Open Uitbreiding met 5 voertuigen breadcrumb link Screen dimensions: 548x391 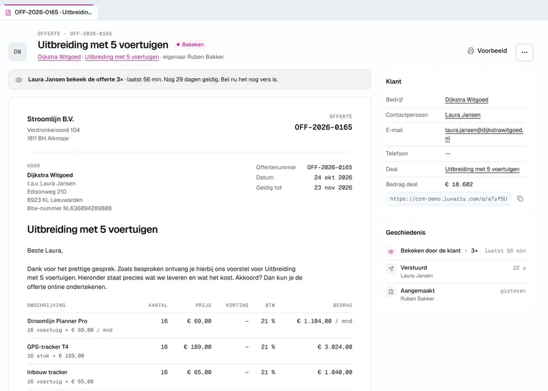[122, 57]
